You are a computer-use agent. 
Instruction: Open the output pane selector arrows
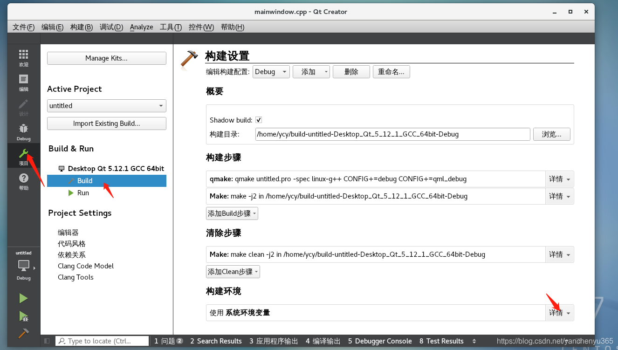[474, 341]
